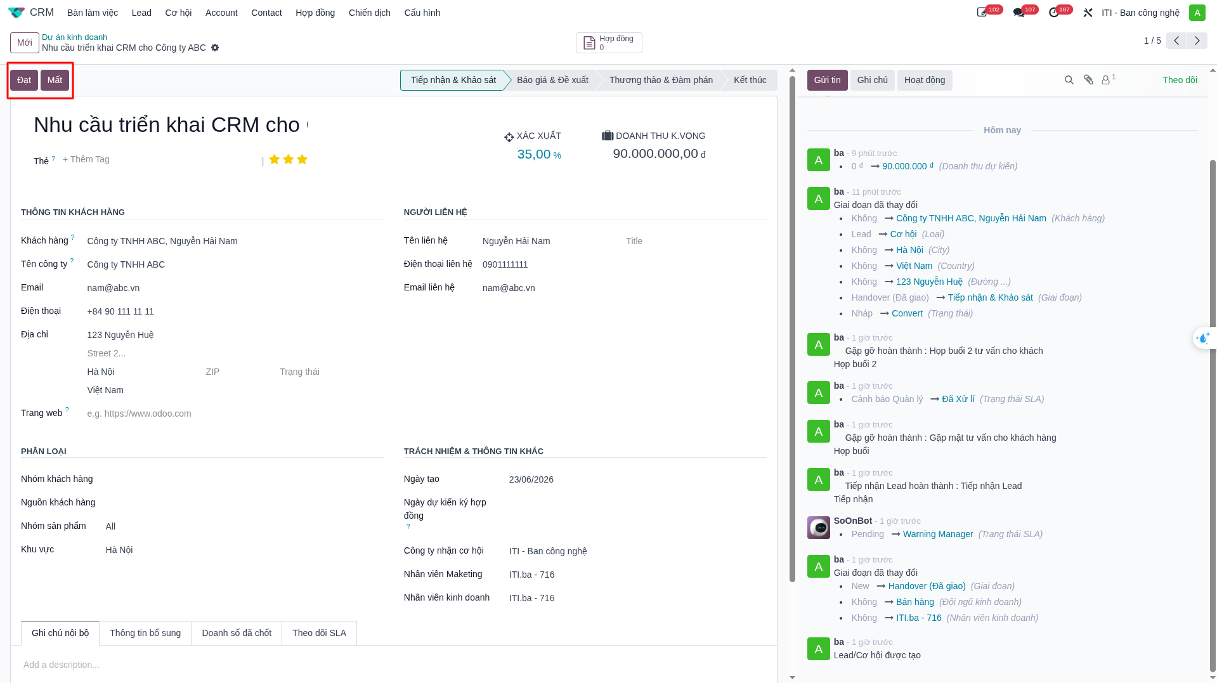Open company switcher ITI - Ban công nghệ
Image resolution: width=1217 pixels, height=683 pixels.
coord(1140,13)
